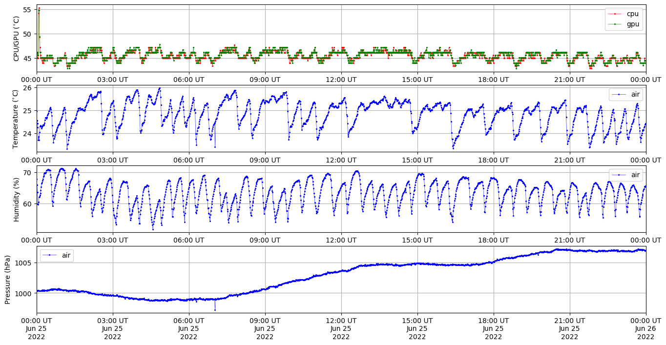Image resolution: width=666 pixels, height=345 pixels.
Task: Click '18:00 UT' under the Temperature plot
Action: click(494, 160)
